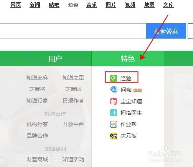The image size is (193, 167).
Task: Open the 知道行家 link
Action: [37, 101]
